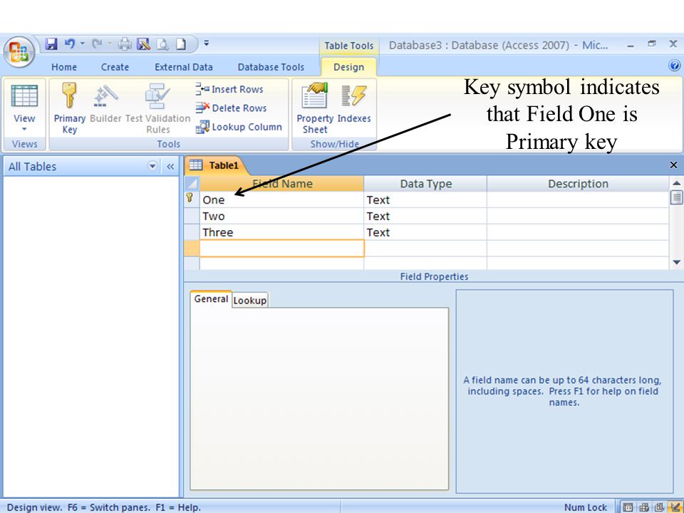Open the Home ribbon tab
Viewport: 684px width, 513px height.
[x=64, y=67]
